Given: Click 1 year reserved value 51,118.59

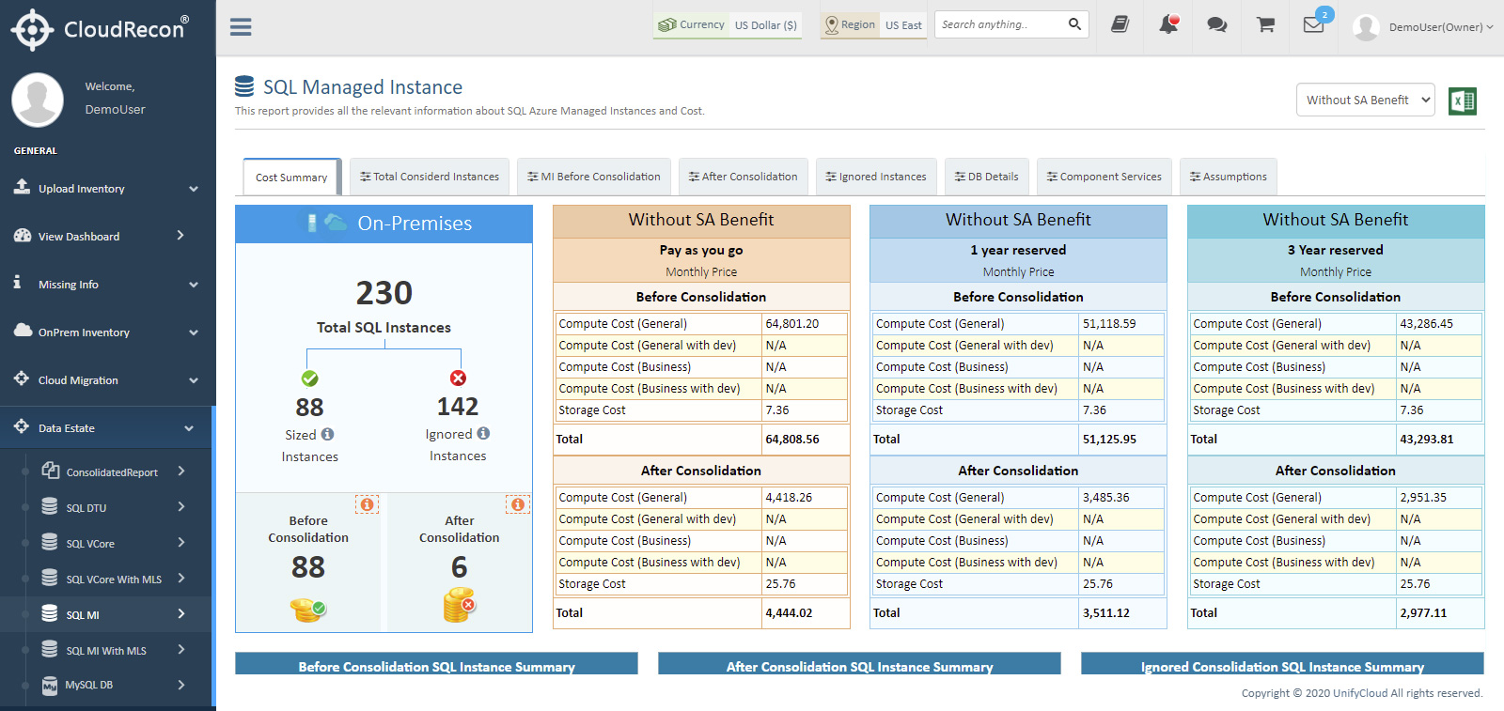Looking at the screenshot, I should click(1109, 323).
